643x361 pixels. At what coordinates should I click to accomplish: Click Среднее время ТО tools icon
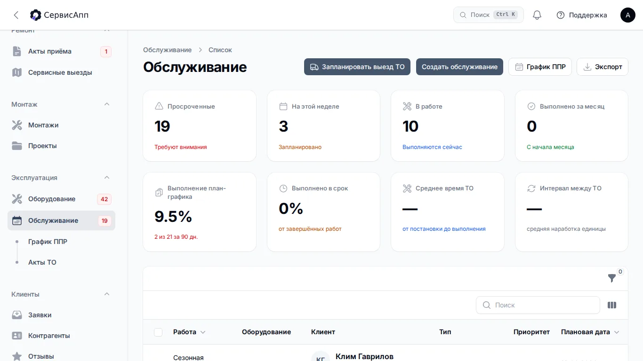(x=407, y=188)
